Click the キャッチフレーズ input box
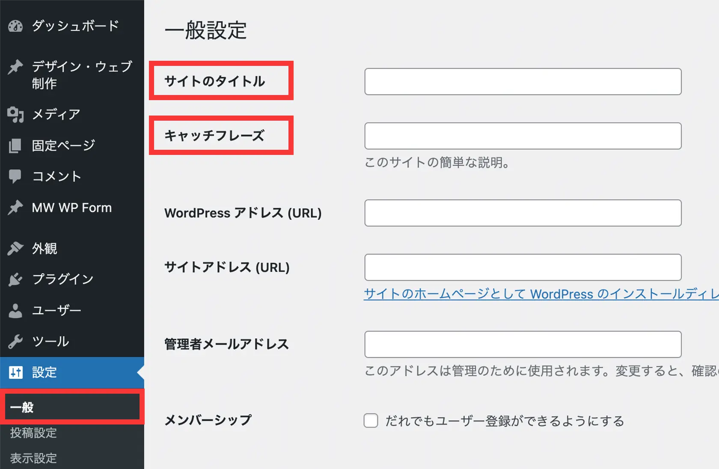 (x=522, y=136)
